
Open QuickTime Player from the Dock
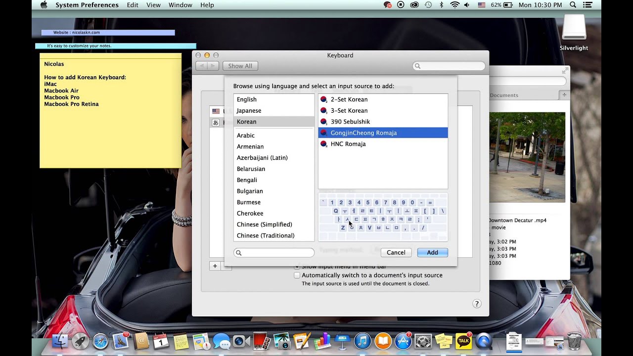click(484, 341)
